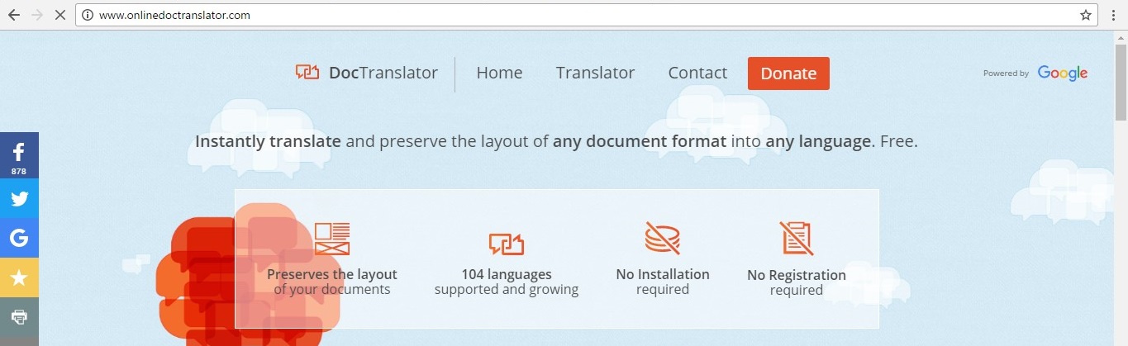Click the DocTranslator logo icon
1128x346 pixels.
pos(307,73)
